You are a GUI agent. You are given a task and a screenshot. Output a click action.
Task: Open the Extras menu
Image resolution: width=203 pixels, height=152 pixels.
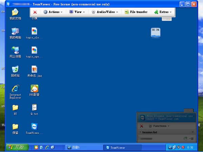[x=163, y=12]
